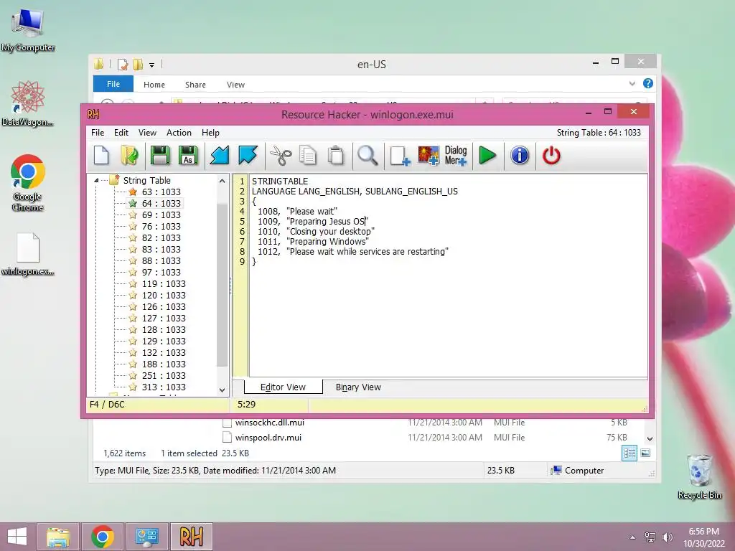Compile script with the green play icon
The image size is (735, 551).
click(x=487, y=156)
